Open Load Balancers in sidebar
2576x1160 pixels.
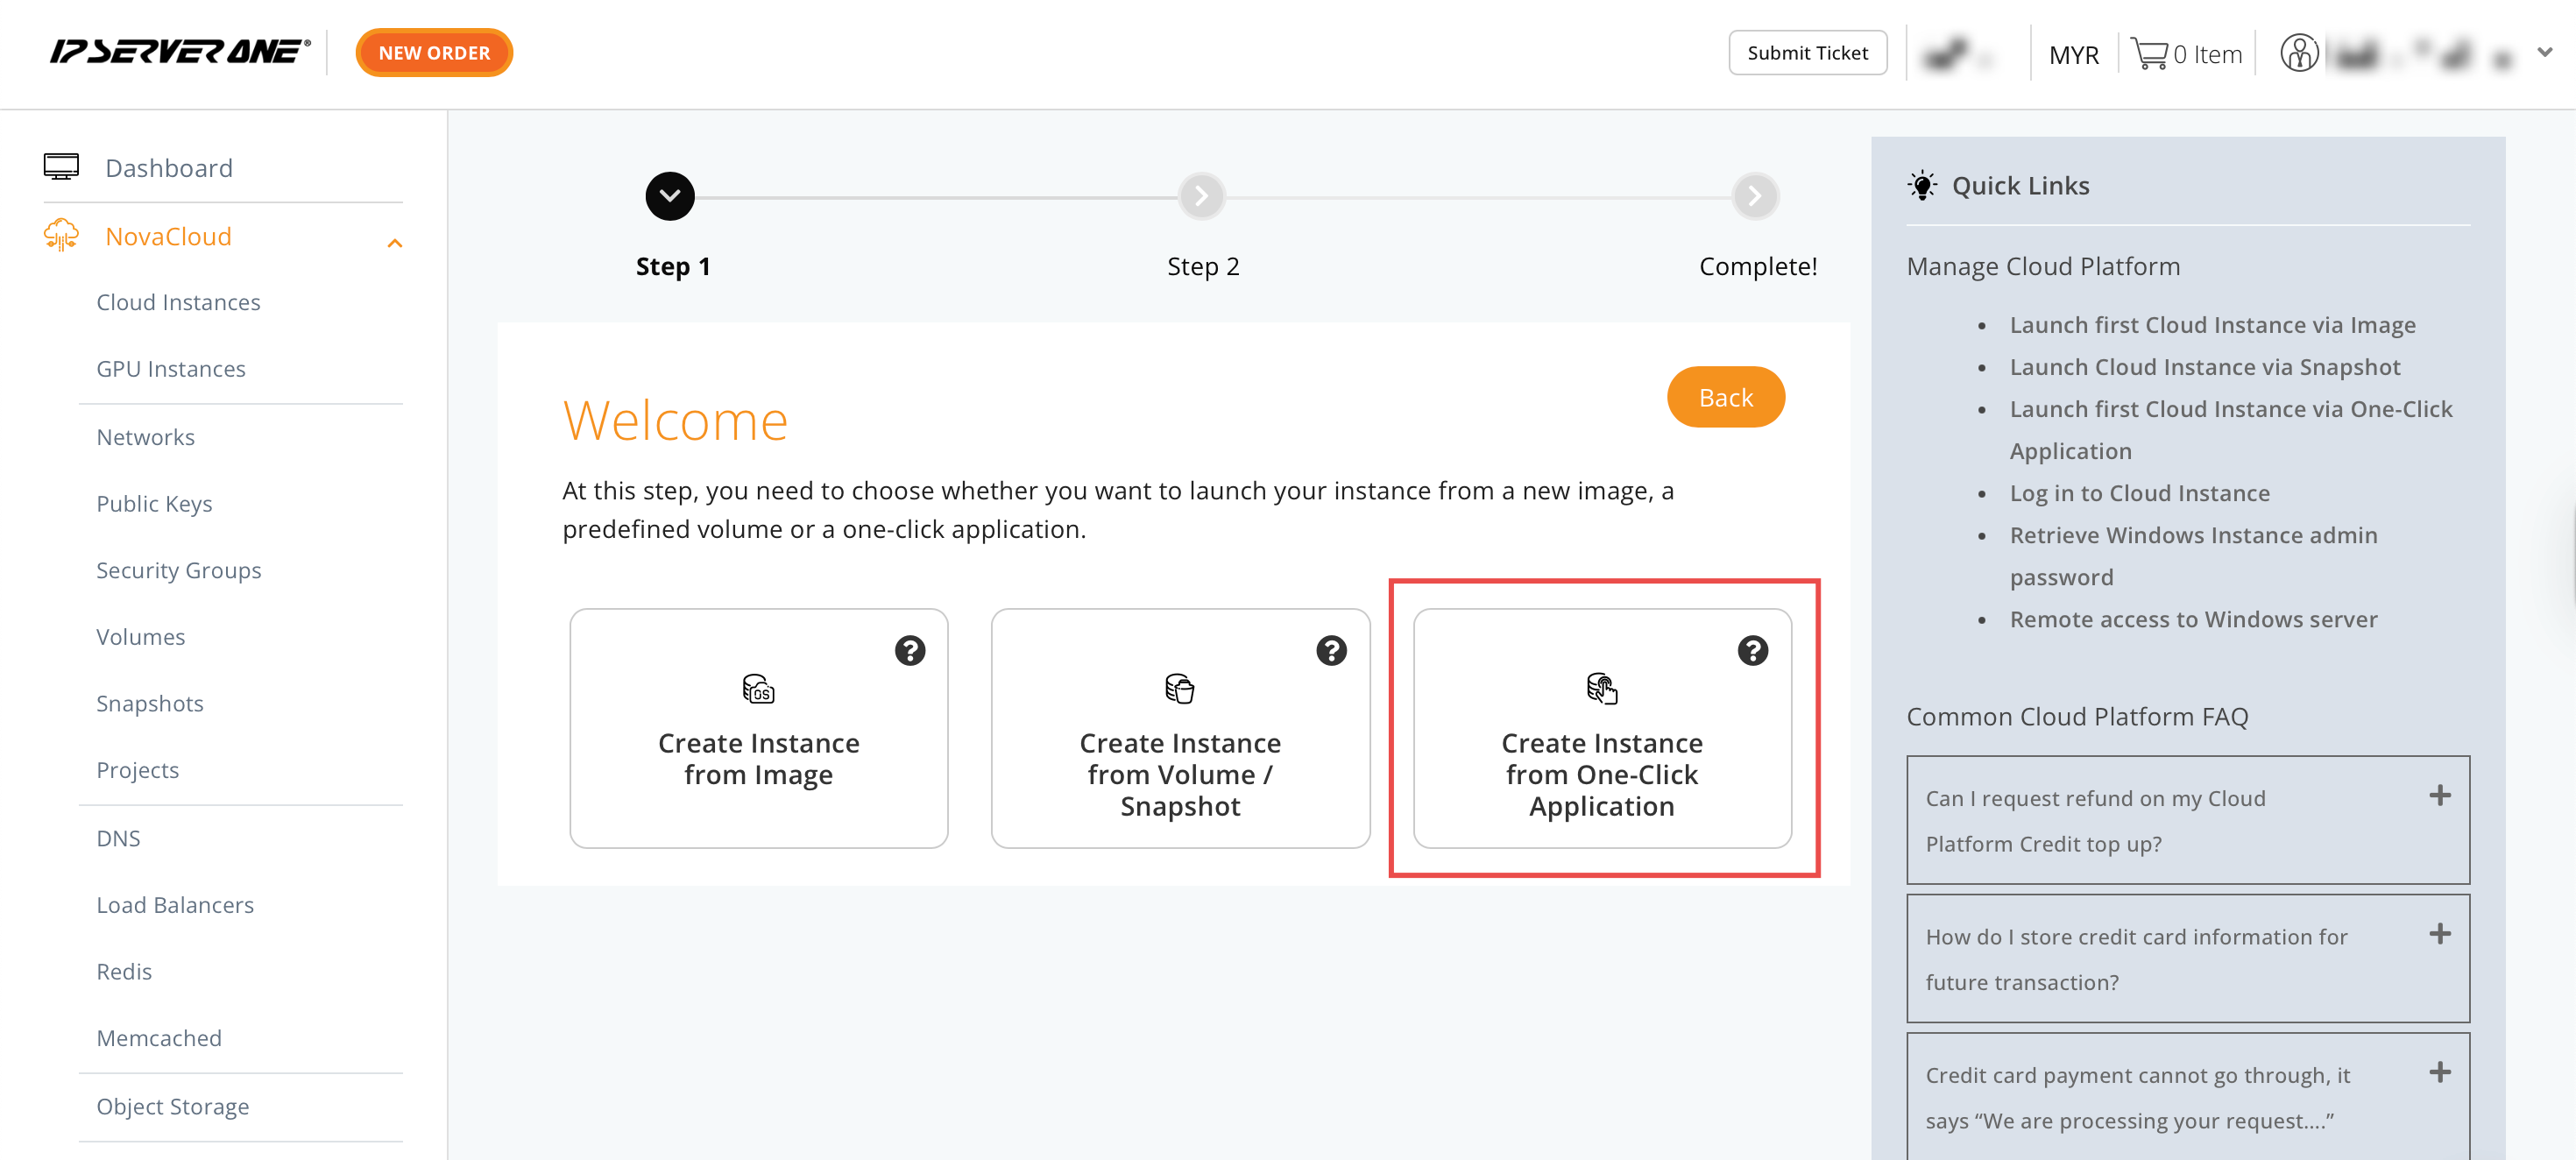175,905
